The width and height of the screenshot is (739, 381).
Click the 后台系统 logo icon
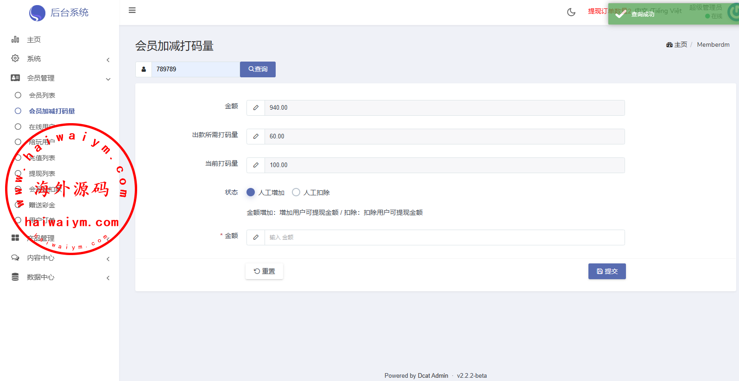coord(37,13)
